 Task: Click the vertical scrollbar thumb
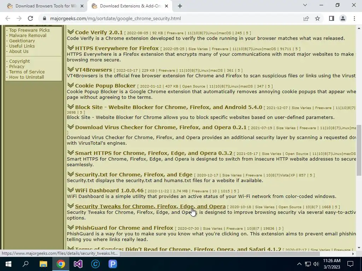[359, 150]
